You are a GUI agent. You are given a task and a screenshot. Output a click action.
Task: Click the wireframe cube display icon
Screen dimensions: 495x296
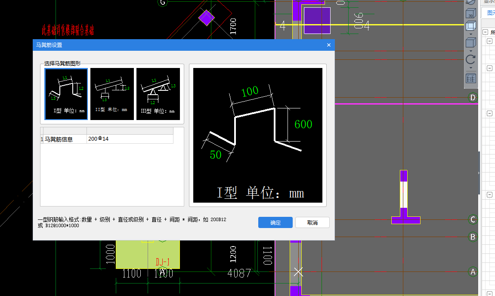tap(471, 26)
